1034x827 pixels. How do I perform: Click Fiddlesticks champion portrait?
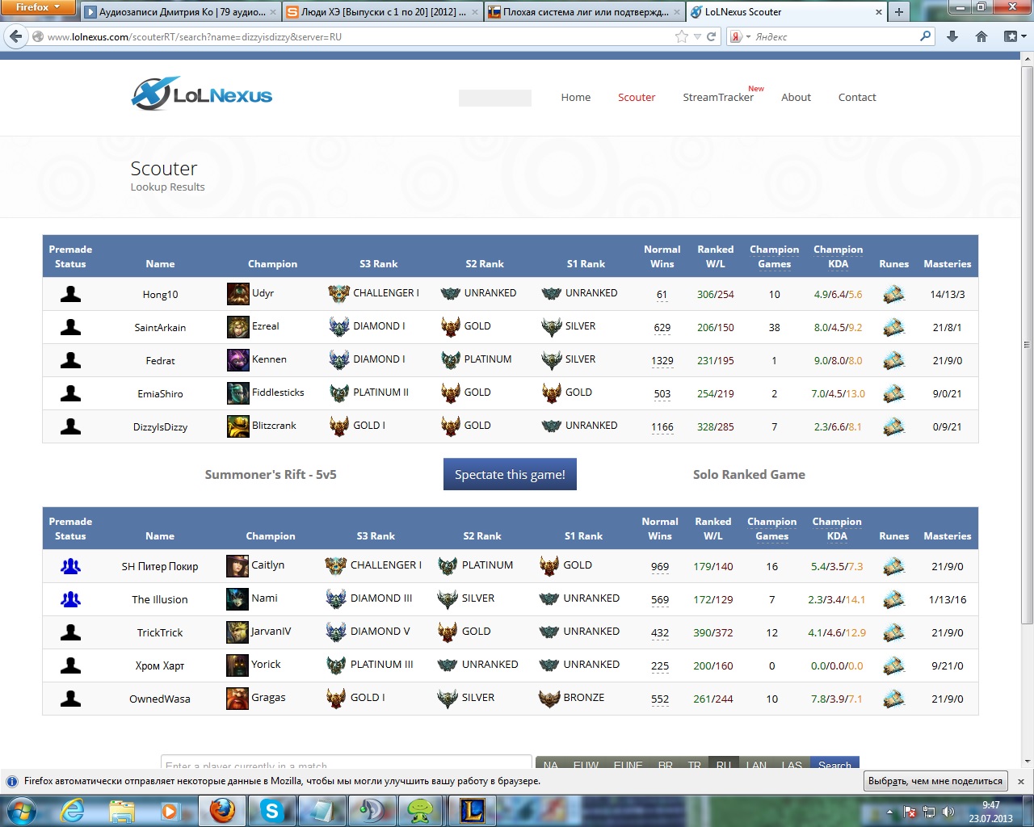tap(238, 393)
